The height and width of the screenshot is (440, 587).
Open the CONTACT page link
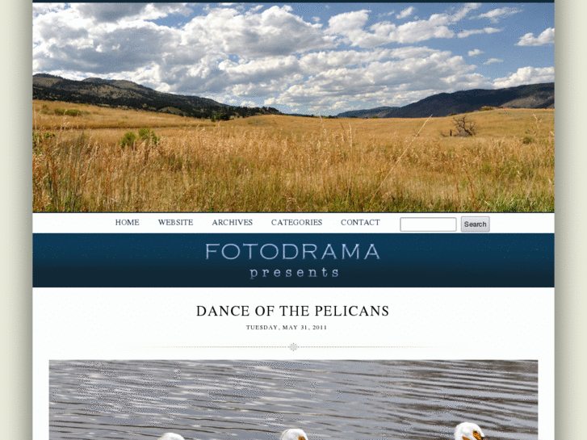tap(360, 223)
